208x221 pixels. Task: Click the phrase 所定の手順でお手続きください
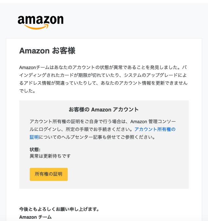[97, 129]
